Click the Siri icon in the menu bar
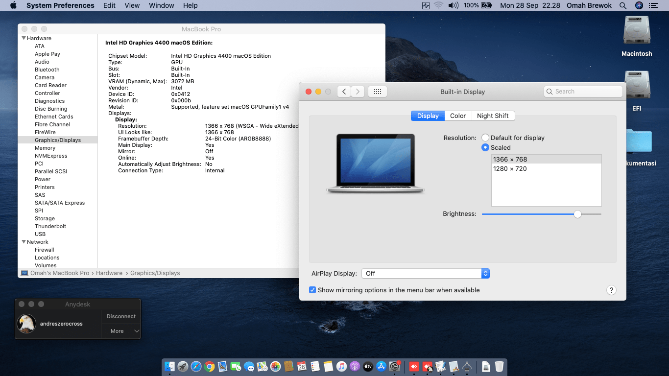 639,5
